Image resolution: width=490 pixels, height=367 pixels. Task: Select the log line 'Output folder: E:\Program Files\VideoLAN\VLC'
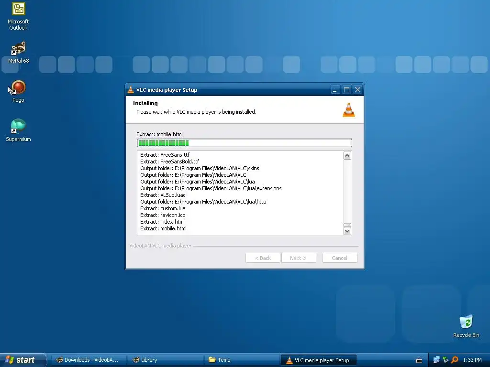[193, 175]
